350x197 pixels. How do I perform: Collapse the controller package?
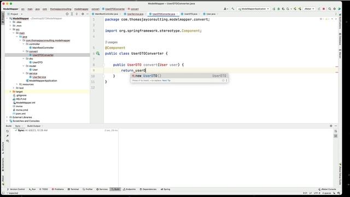pos(24,44)
